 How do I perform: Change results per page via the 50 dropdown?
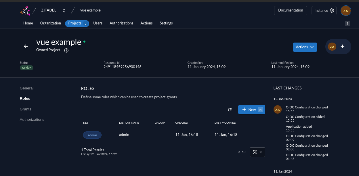tap(257, 152)
